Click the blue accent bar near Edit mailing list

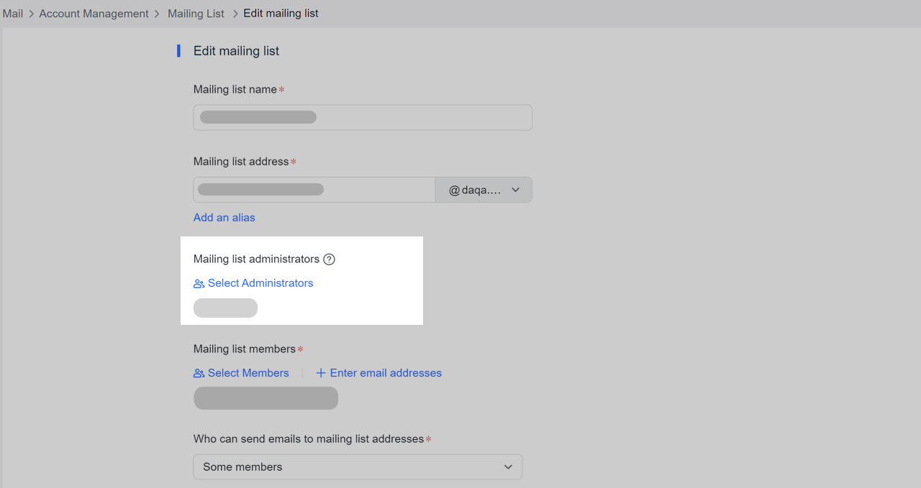(x=178, y=50)
